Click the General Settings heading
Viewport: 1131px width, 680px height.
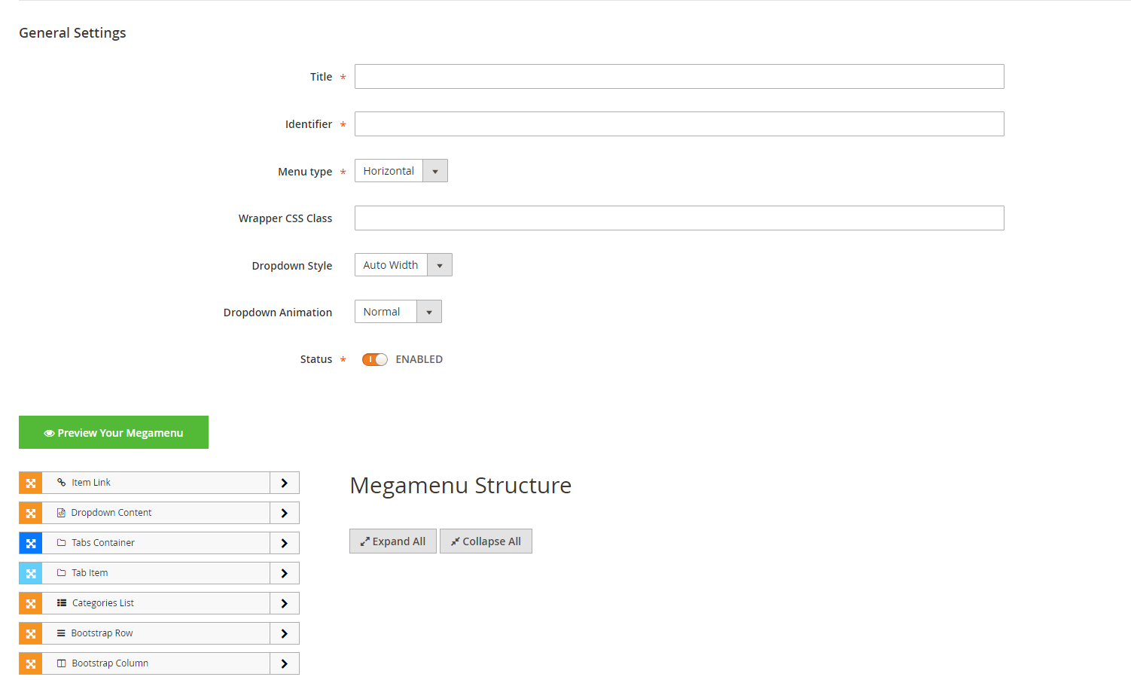pyautogui.click(x=72, y=33)
